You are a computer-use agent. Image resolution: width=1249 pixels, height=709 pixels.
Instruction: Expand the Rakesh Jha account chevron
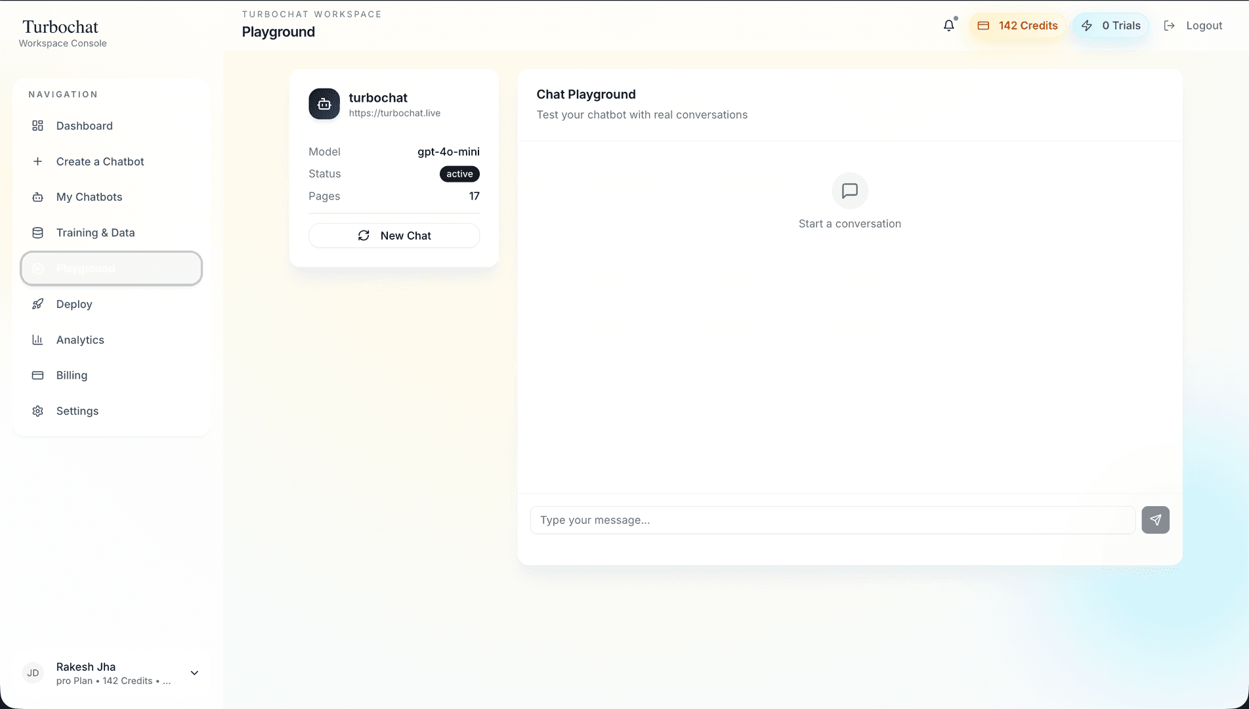point(194,673)
